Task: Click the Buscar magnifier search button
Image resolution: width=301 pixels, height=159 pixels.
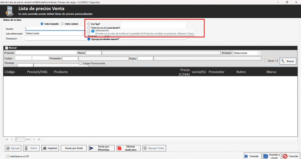Action: coord(288,61)
